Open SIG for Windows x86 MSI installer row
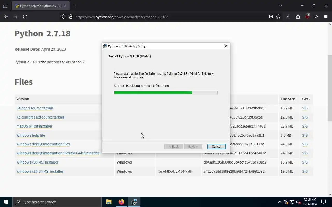Viewport: 332px width, 207px height. [x=305, y=162]
